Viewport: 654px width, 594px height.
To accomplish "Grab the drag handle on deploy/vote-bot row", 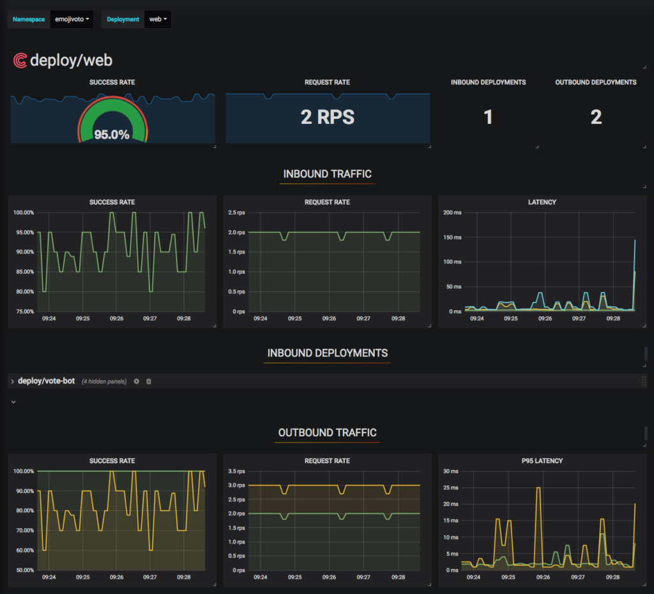I will pyautogui.click(x=644, y=381).
